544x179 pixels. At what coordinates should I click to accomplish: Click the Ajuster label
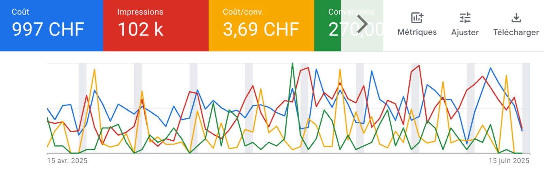tap(465, 32)
